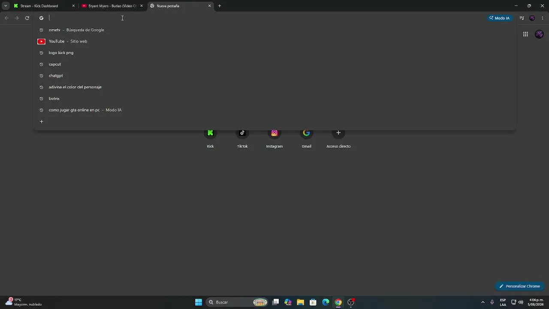Image resolution: width=549 pixels, height=309 pixels.
Task: Focus the address bar input field
Action: (x=266, y=18)
